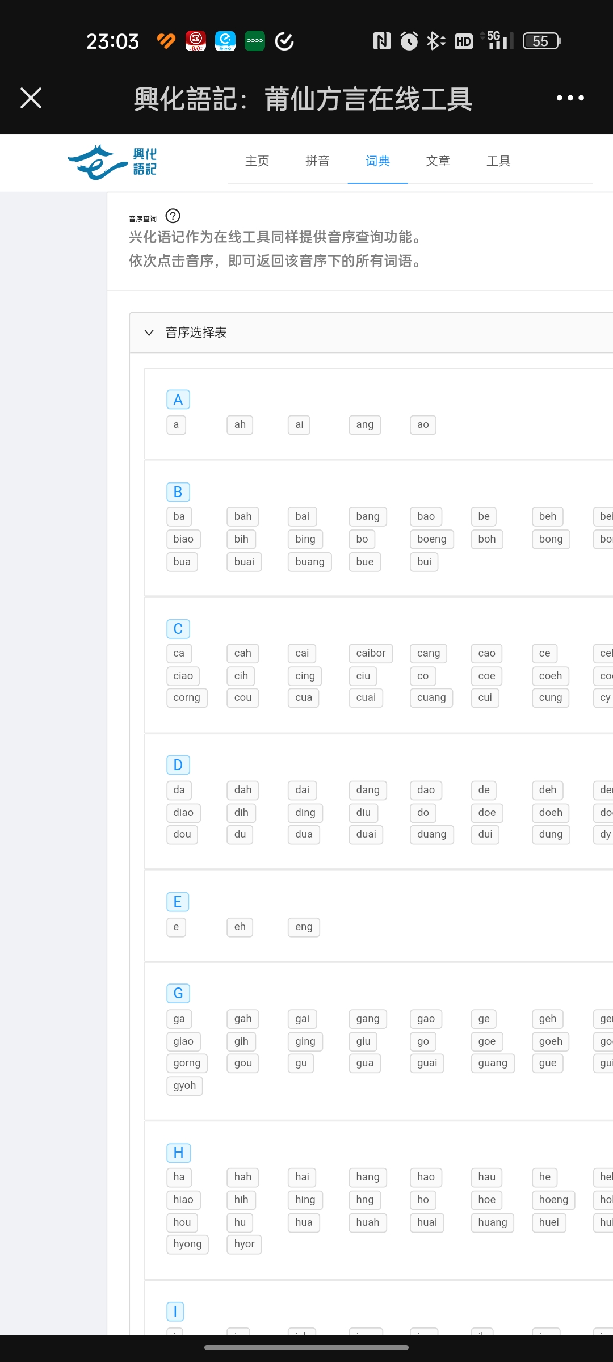
Task: Pick the 'bui' syllable tag
Action: [x=425, y=562]
